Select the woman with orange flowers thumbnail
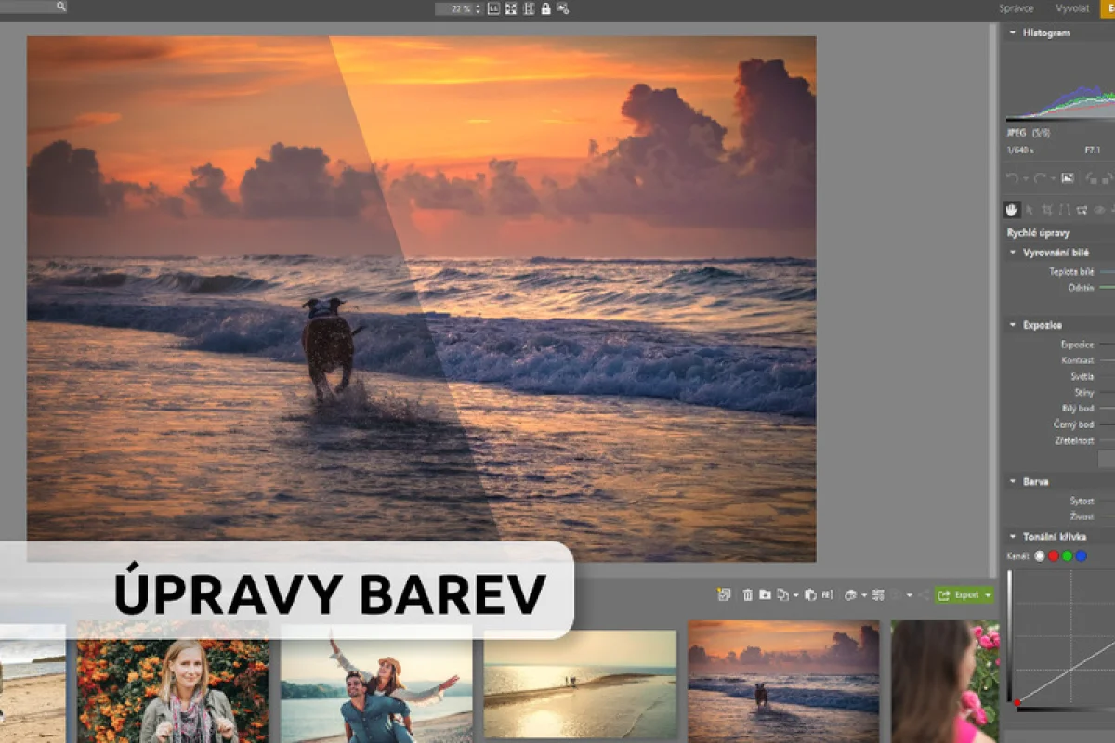 click(x=173, y=683)
